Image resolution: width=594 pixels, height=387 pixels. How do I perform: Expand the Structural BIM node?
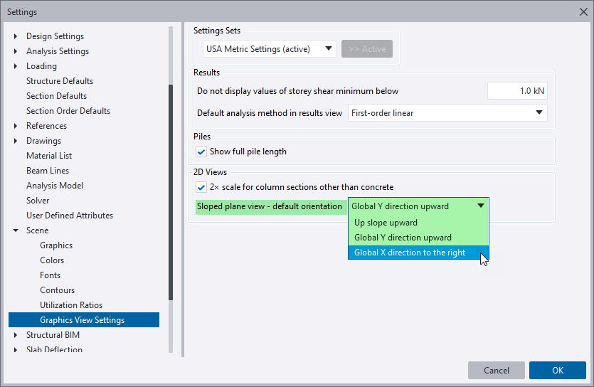point(16,335)
